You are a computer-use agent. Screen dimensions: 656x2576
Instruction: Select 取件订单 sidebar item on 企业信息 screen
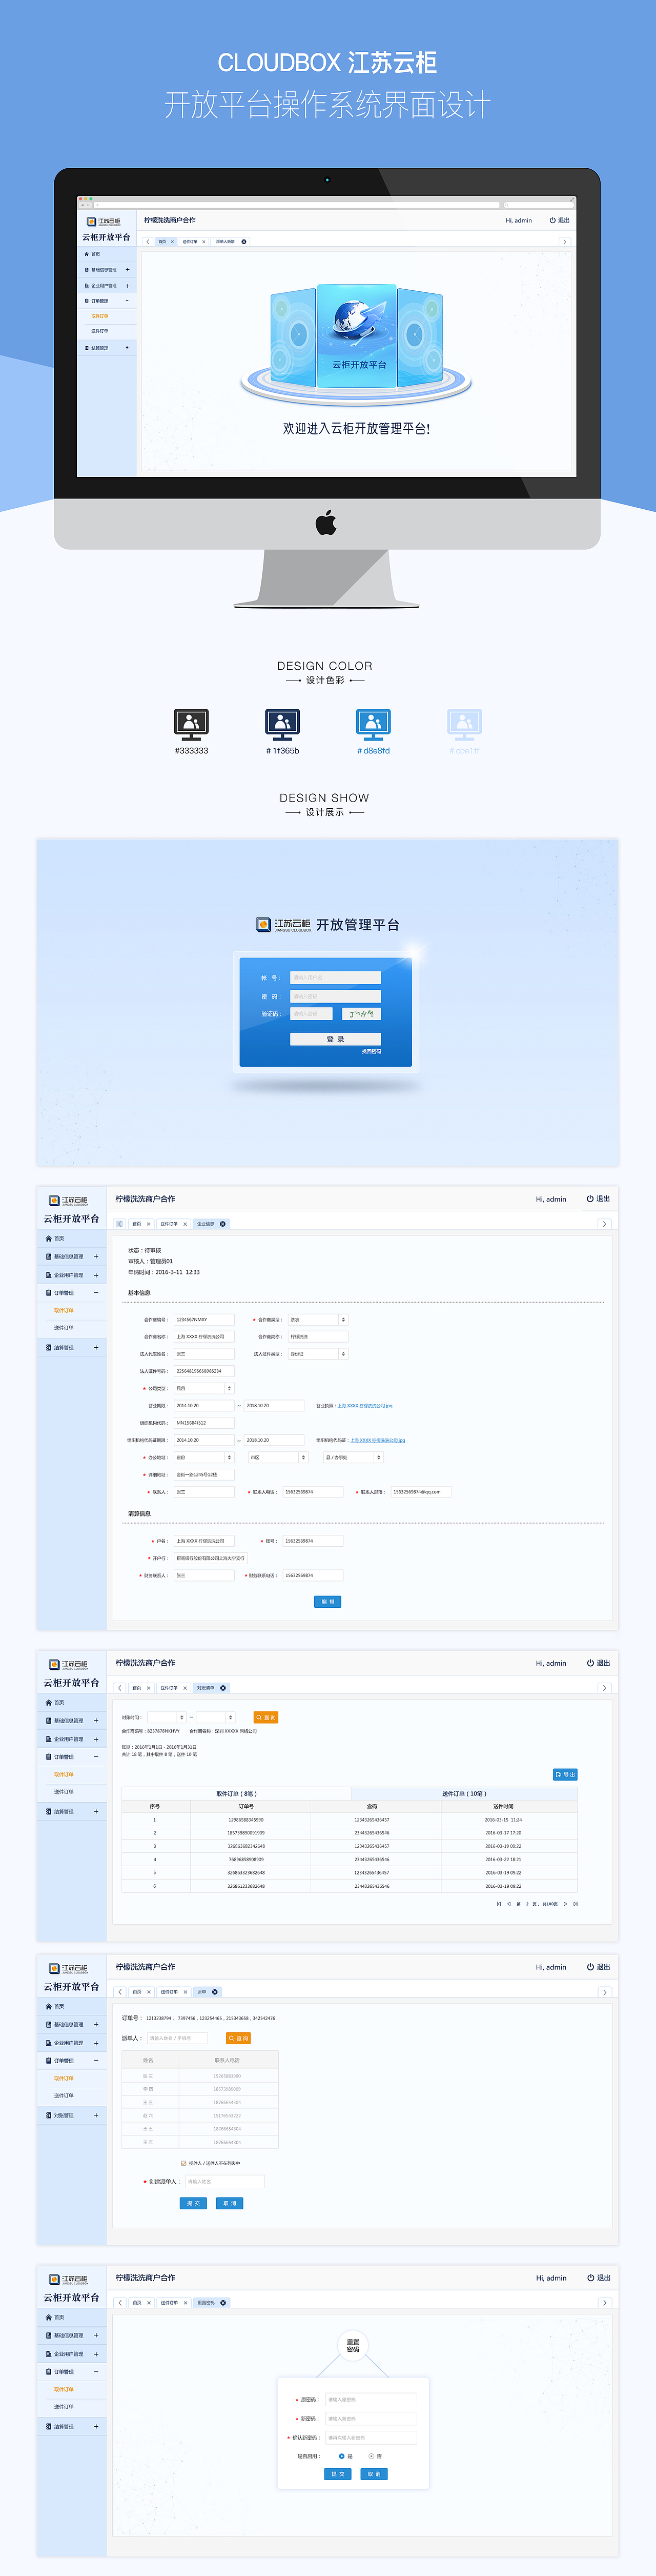(x=63, y=1310)
